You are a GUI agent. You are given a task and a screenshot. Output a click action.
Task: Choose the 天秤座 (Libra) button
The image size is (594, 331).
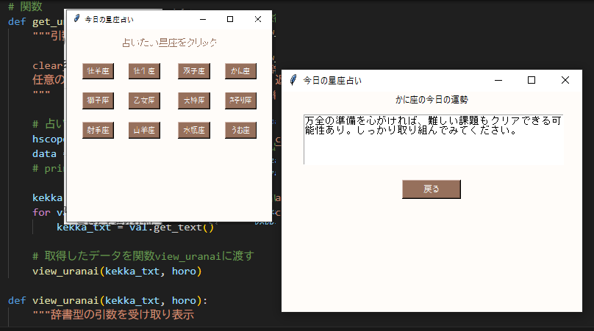[x=194, y=101]
